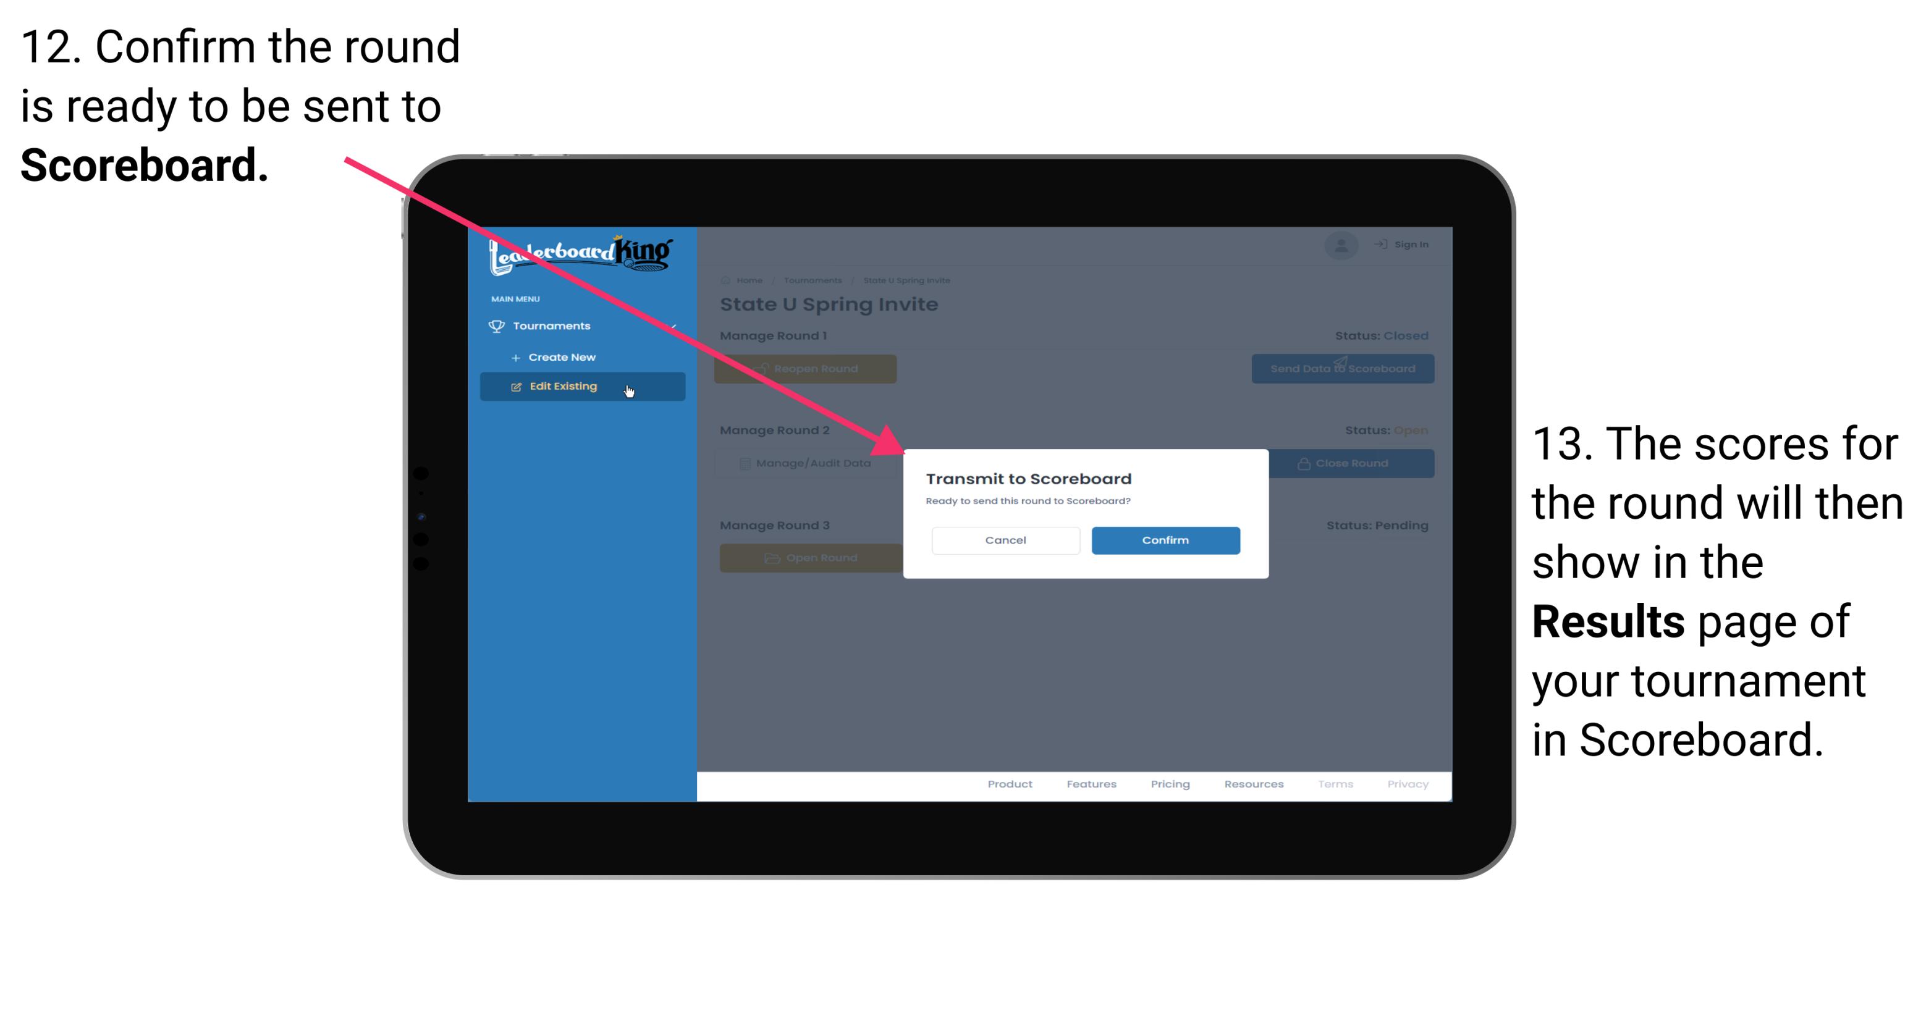Click Cancel to dismiss the dialog
This screenshot has width=1913, height=1029.
coord(1005,540)
